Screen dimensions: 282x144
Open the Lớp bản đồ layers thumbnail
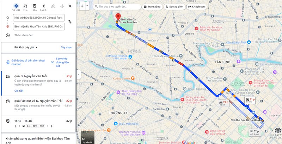click(x=87, y=138)
